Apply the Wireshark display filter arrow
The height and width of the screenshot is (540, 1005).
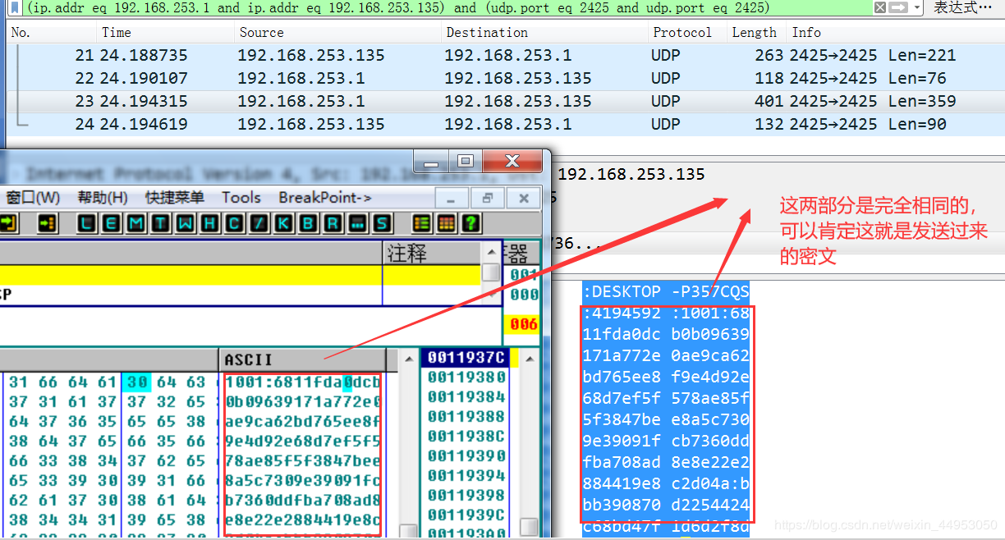pos(898,7)
